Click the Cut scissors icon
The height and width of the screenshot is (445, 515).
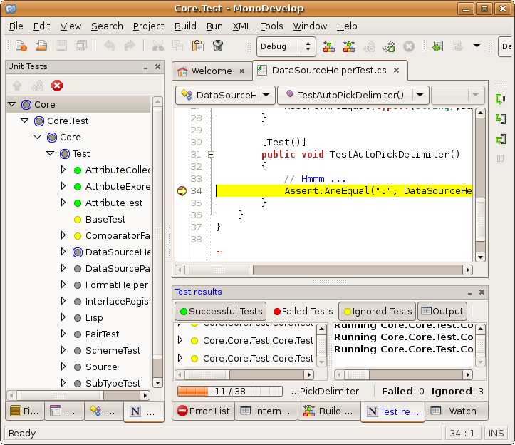[158, 46]
